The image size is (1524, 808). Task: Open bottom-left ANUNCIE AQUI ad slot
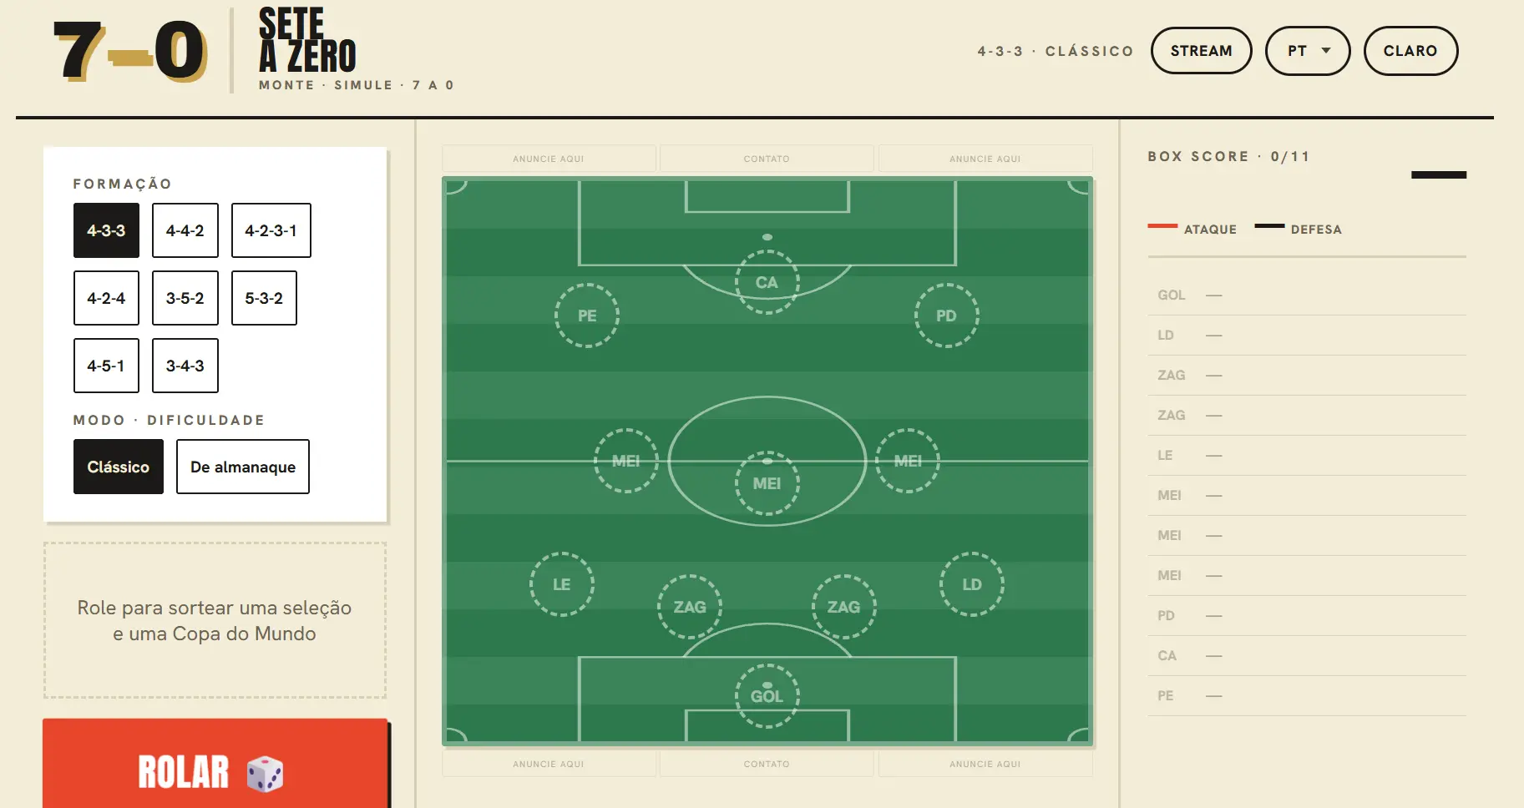[549, 764]
